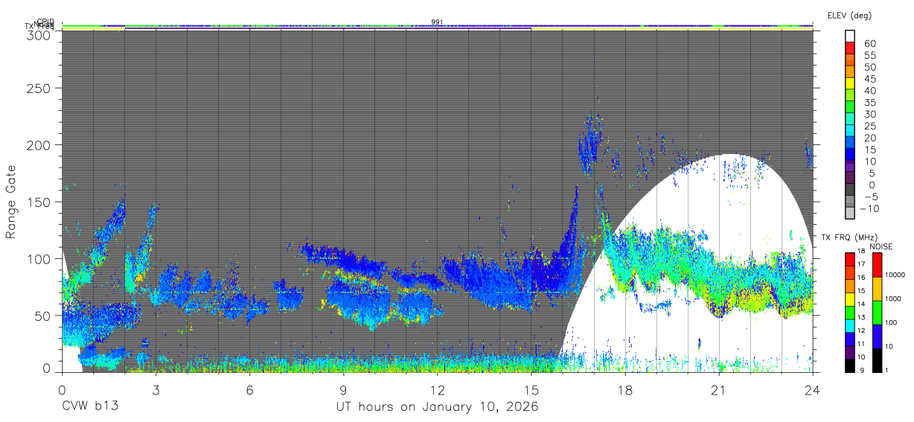
Task: Click the Range Gate axis title
Action: 11,202
